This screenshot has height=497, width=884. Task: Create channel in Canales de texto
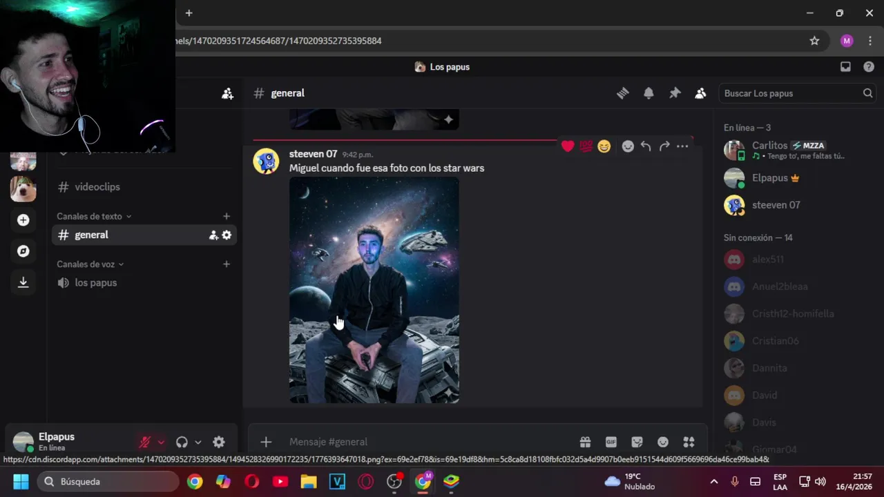click(226, 216)
